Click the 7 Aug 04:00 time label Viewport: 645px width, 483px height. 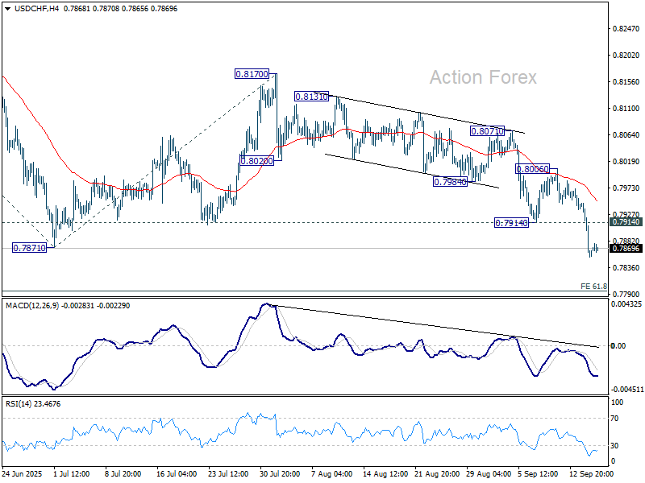[331, 473]
